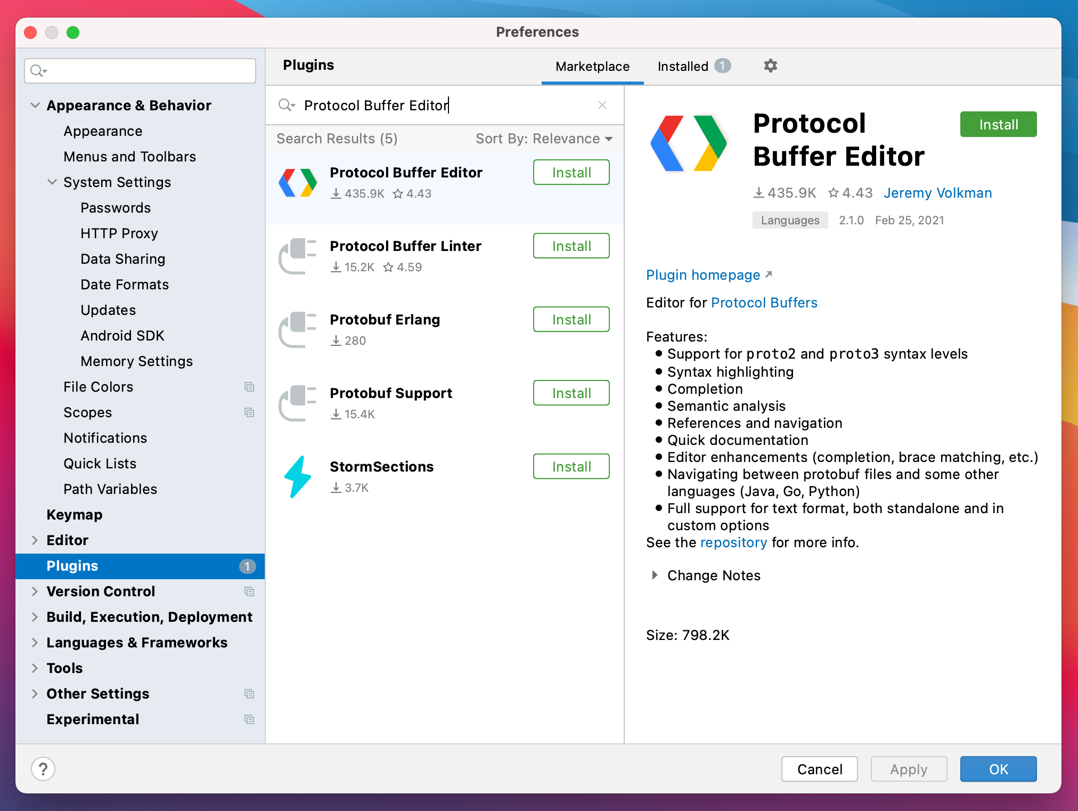Click the settings sidebar search magnifier icon
1078x811 pixels.
pos(38,71)
